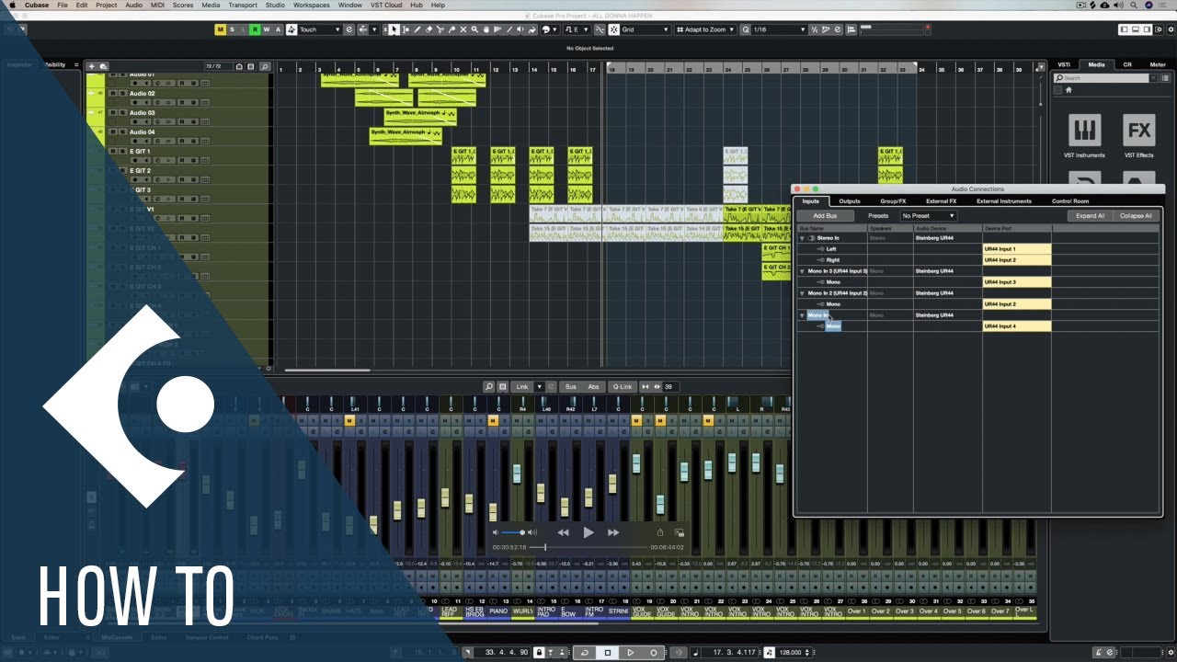Click fast-forward in the video player overlay
The width and height of the screenshot is (1177, 662).
coord(613,532)
